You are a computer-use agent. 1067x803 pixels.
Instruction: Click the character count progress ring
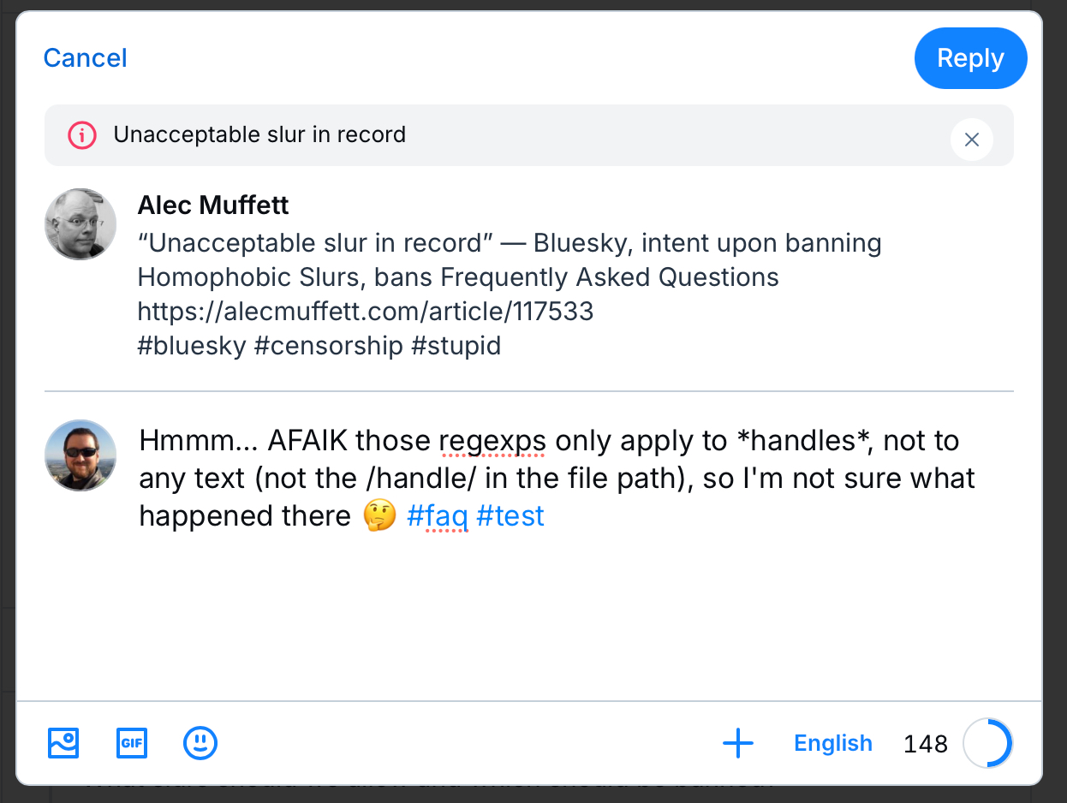point(987,743)
